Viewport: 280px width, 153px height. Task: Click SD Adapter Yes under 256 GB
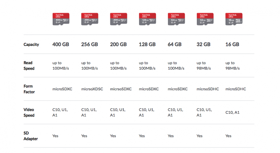coord(84,136)
